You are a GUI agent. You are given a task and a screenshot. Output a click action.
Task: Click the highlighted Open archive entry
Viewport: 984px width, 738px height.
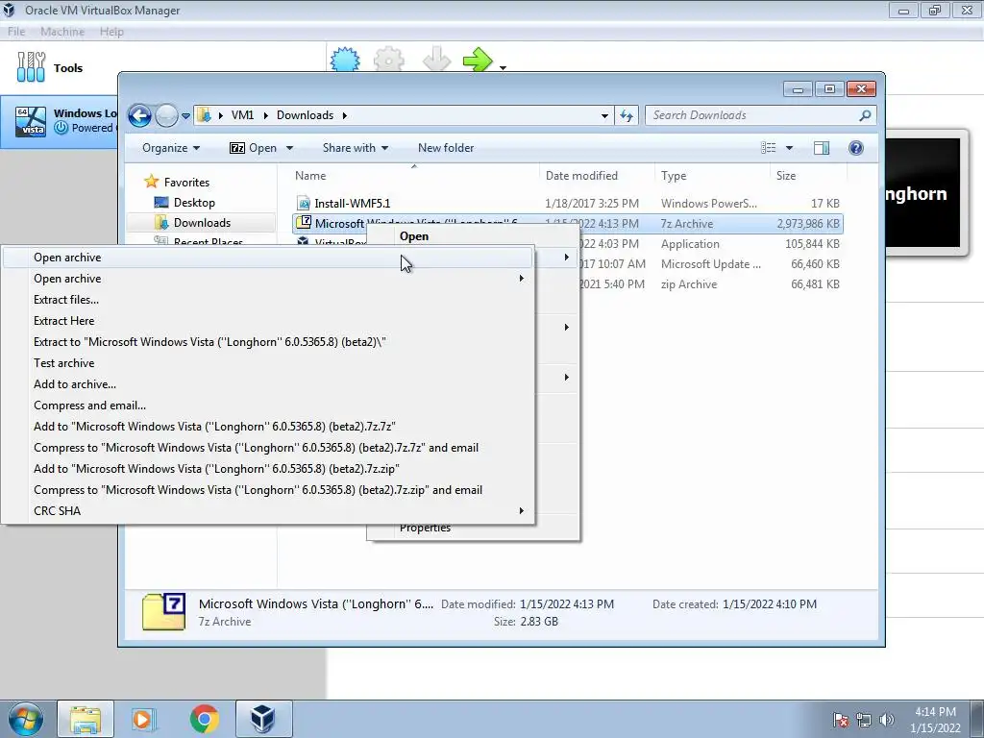pos(268,258)
